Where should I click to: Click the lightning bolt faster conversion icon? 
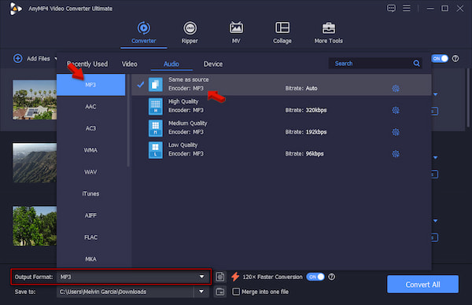point(235,277)
